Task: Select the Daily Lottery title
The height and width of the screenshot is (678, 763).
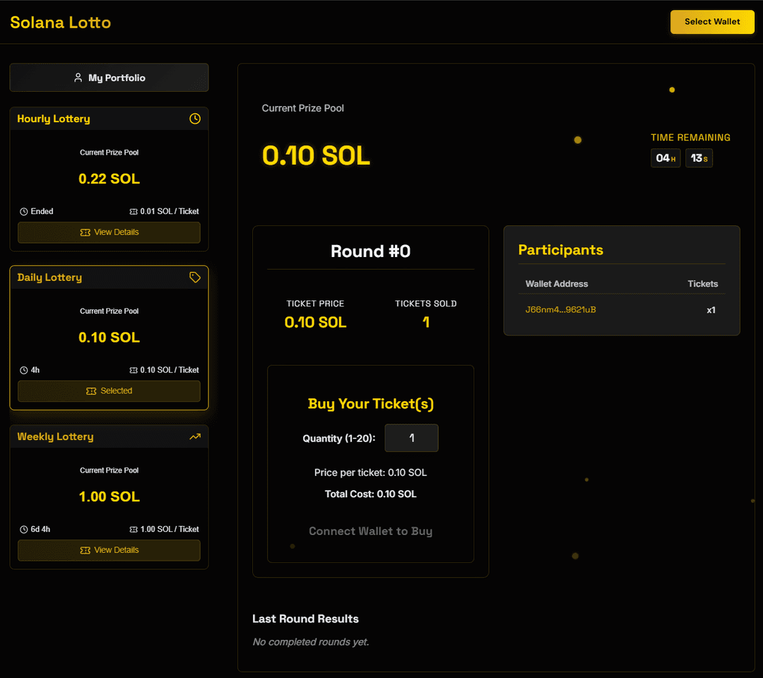Action: (49, 278)
